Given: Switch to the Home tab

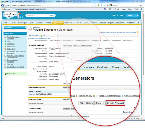Looking at the screenshot, I should (x=6, y=23).
